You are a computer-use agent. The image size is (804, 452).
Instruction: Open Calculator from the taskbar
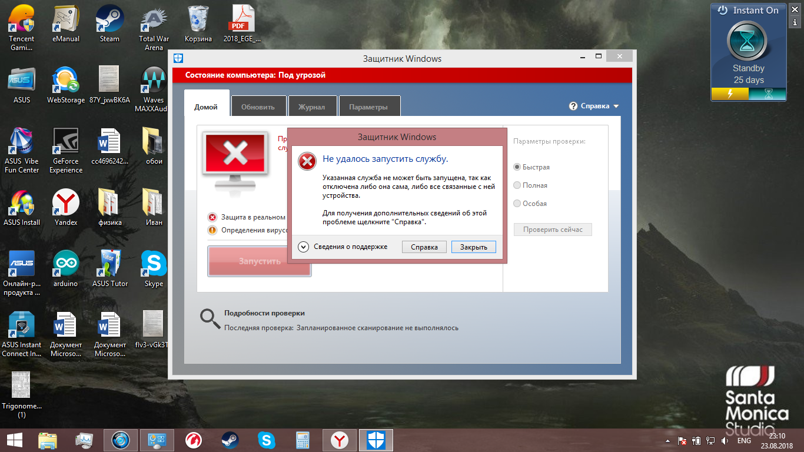303,440
